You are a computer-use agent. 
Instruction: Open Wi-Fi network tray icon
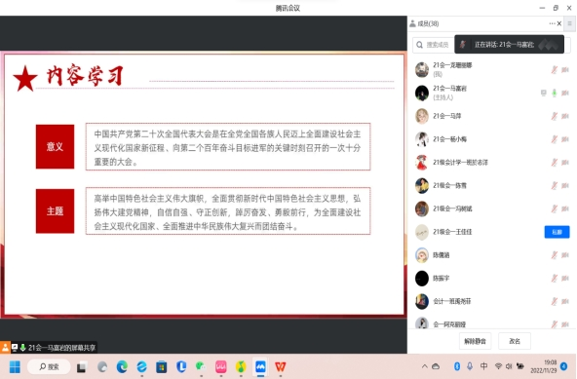click(498, 366)
